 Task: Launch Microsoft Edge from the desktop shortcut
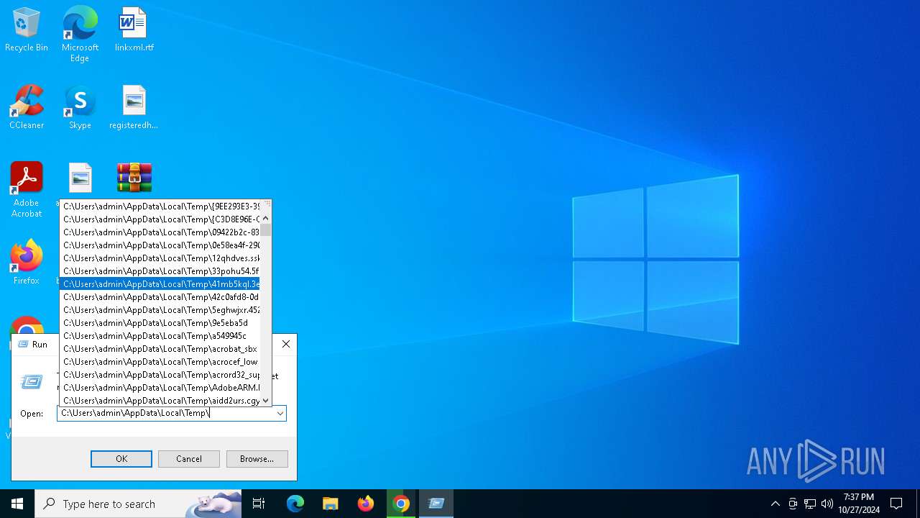click(80, 35)
